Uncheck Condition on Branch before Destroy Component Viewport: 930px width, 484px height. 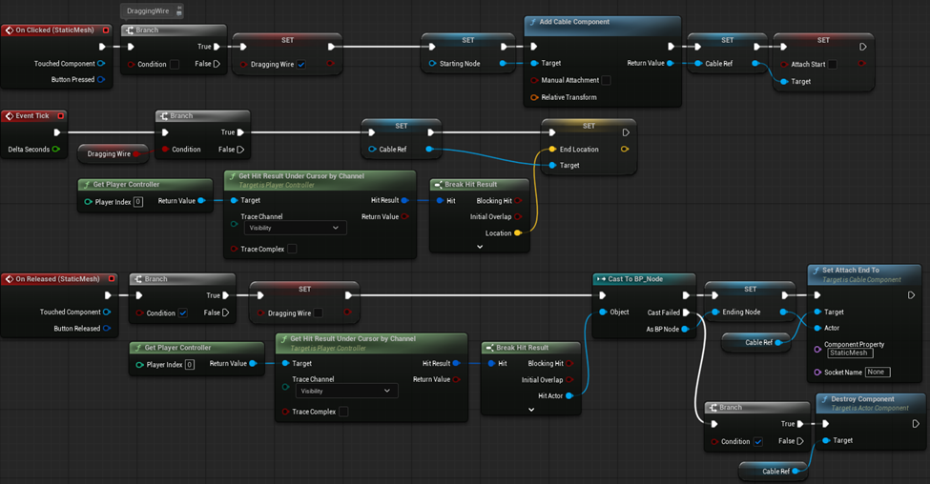tap(758, 441)
